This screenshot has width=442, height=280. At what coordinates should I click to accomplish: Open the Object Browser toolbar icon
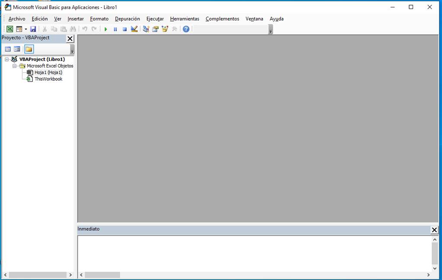pos(165,29)
